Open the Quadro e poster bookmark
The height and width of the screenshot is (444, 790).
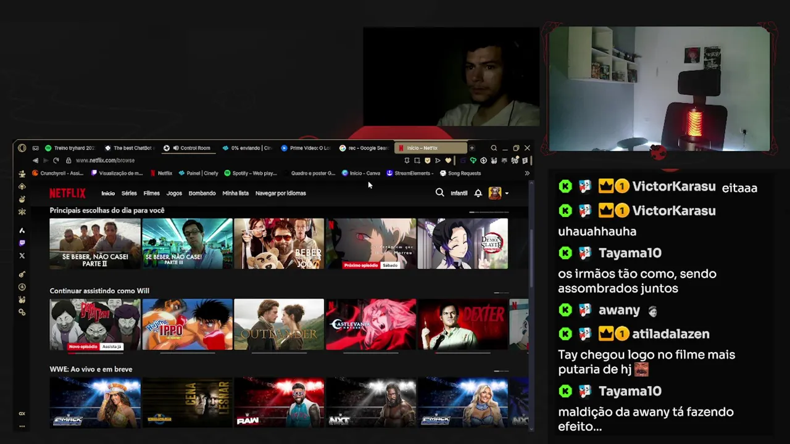309,173
